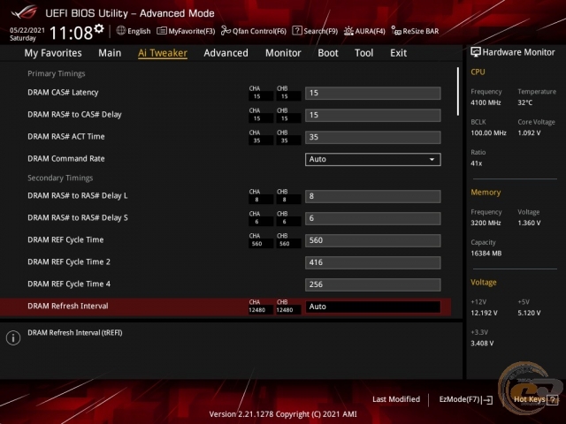Image resolution: width=566 pixels, height=424 pixels.
Task: Change language via English label
Action: coord(139,31)
